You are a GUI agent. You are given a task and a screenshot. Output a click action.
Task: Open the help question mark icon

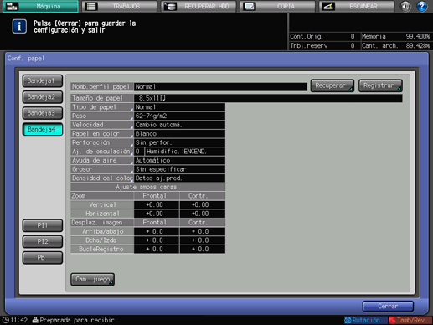[x=422, y=6]
